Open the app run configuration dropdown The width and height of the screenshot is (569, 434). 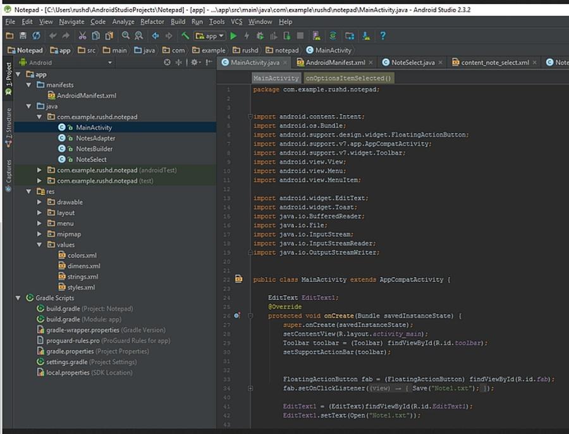point(210,35)
